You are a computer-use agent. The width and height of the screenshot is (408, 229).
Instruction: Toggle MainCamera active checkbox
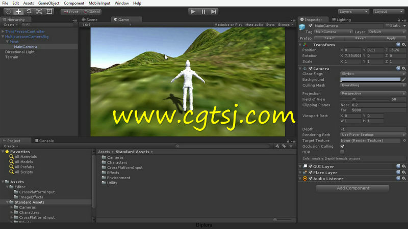coord(311,26)
